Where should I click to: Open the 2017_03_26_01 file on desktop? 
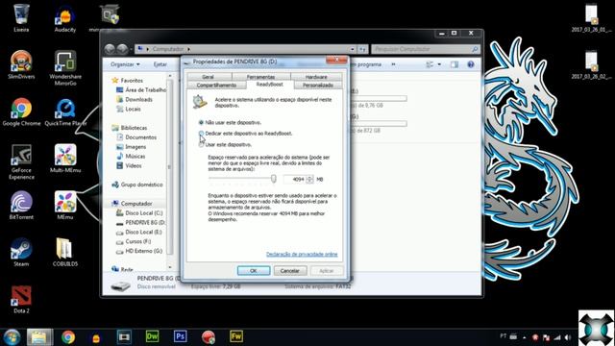591,17
